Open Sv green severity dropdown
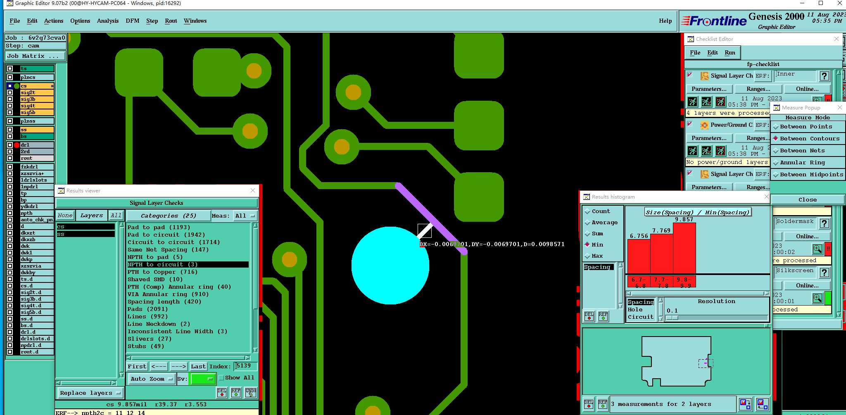846x415 pixels. tap(202, 379)
